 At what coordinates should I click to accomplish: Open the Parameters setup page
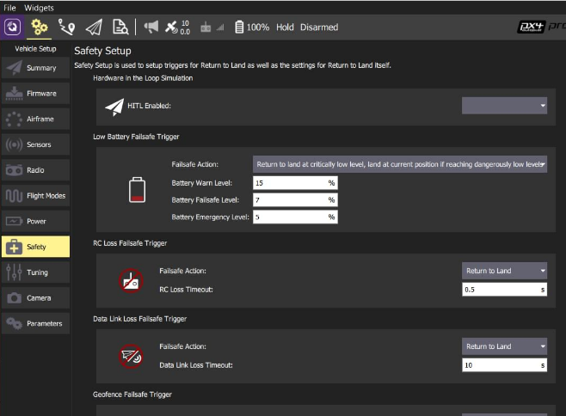[35, 323]
